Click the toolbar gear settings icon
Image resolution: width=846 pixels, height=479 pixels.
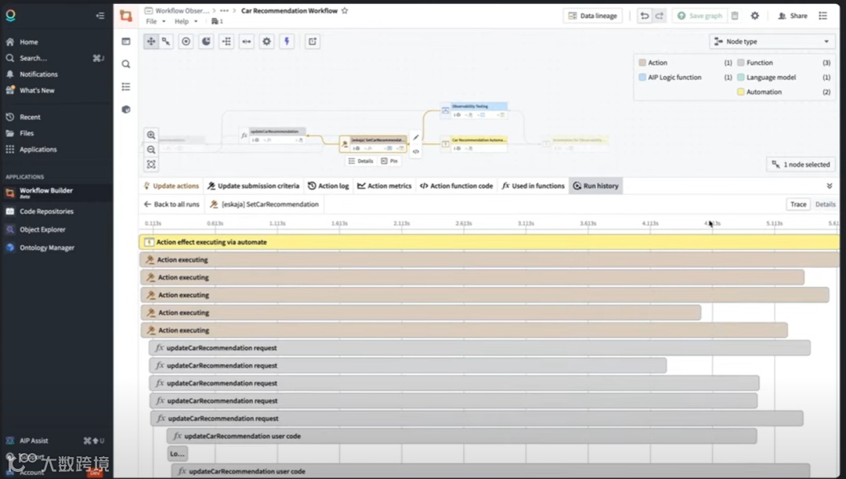(x=266, y=41)
